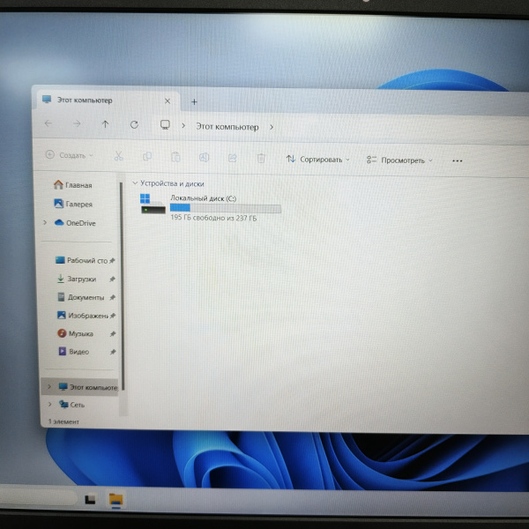This screenshot has width=529, height=529.
Task: Select the Этот компьютер window tab
Action: point(84,101)
